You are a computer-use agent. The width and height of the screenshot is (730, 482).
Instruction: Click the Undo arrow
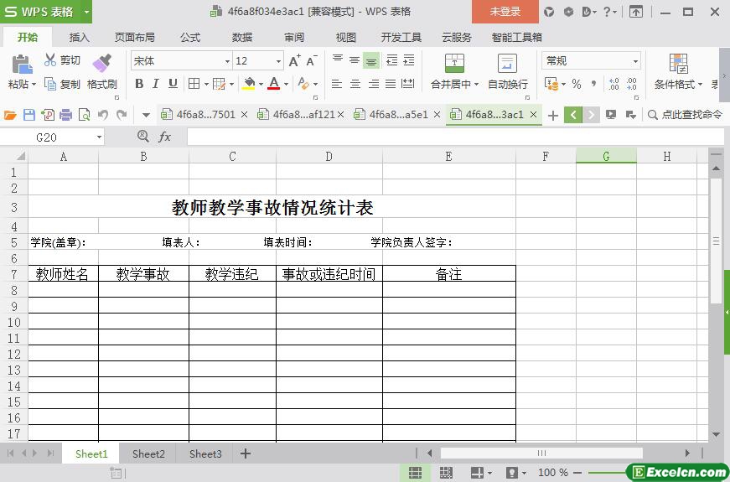click(x=103, y=115)
